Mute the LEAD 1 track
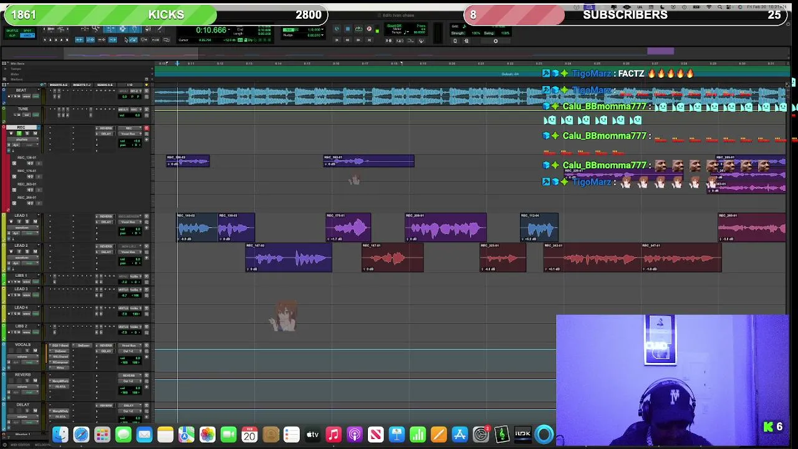Viewport: 798px width, 449px height. [35, 221]
